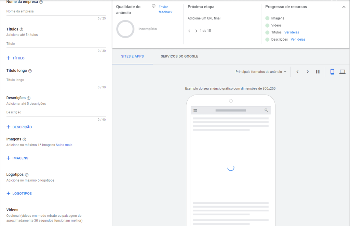Pause the ad preview rotation
The width and height of the screenshot is (350, 226).
pyautogui.click(x=318, y=72)
